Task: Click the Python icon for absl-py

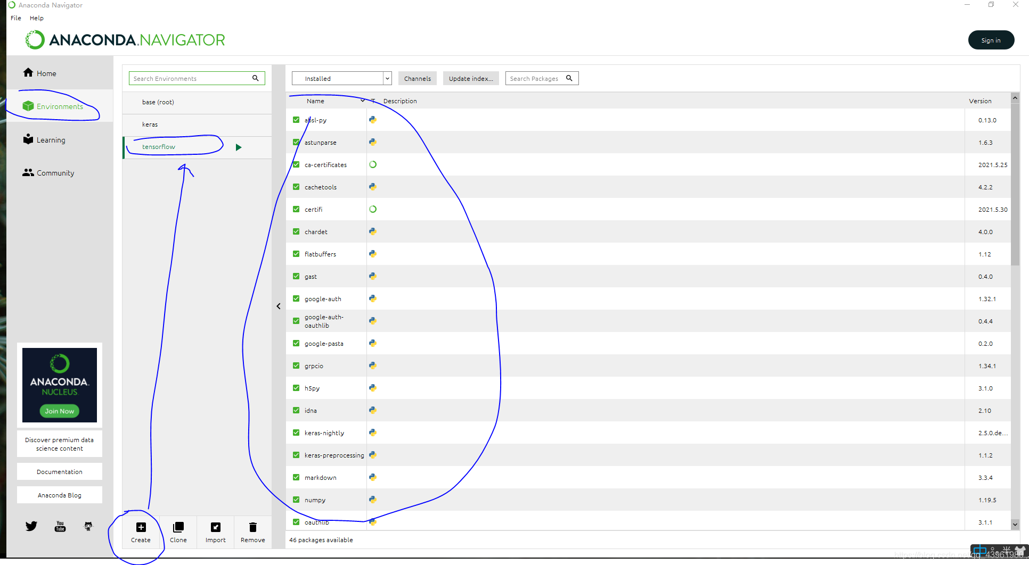Action: 373,120
